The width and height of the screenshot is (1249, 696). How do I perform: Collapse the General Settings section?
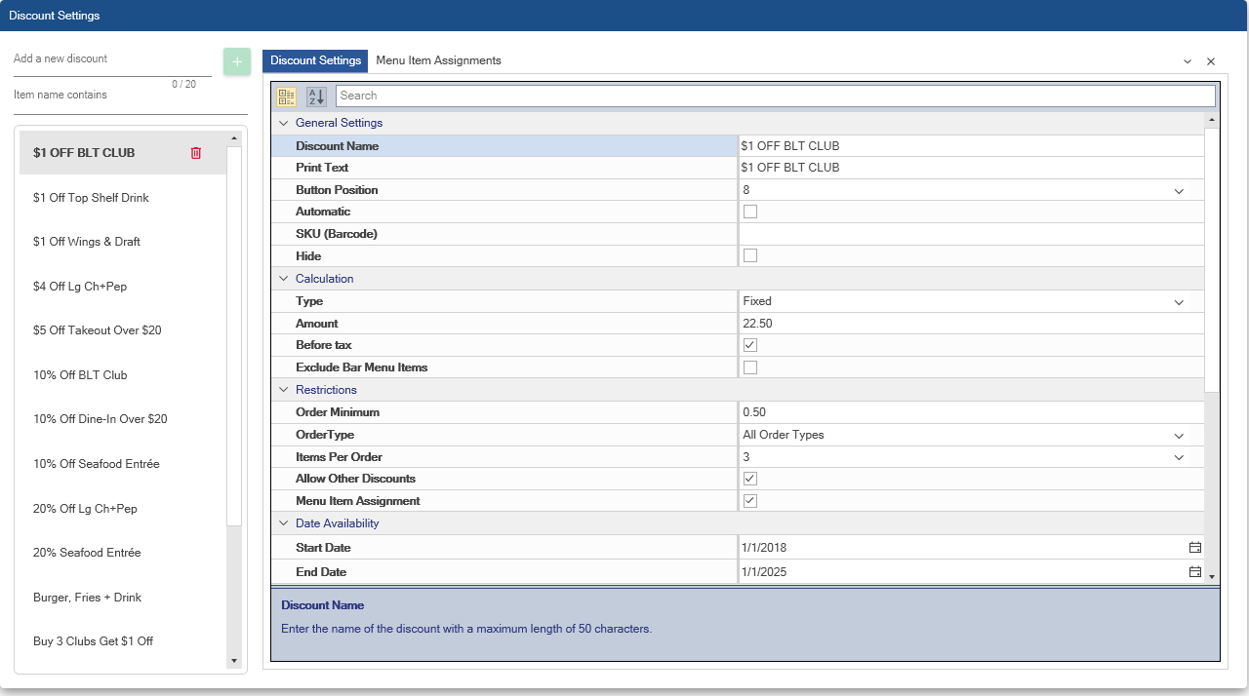(x=284, y=124)
